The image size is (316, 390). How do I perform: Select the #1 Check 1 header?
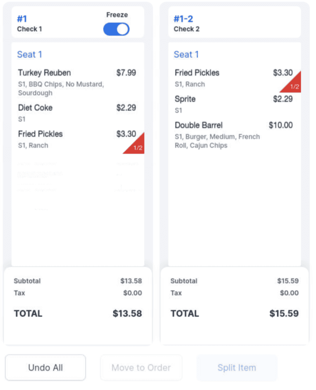click(x=29, y=23)
